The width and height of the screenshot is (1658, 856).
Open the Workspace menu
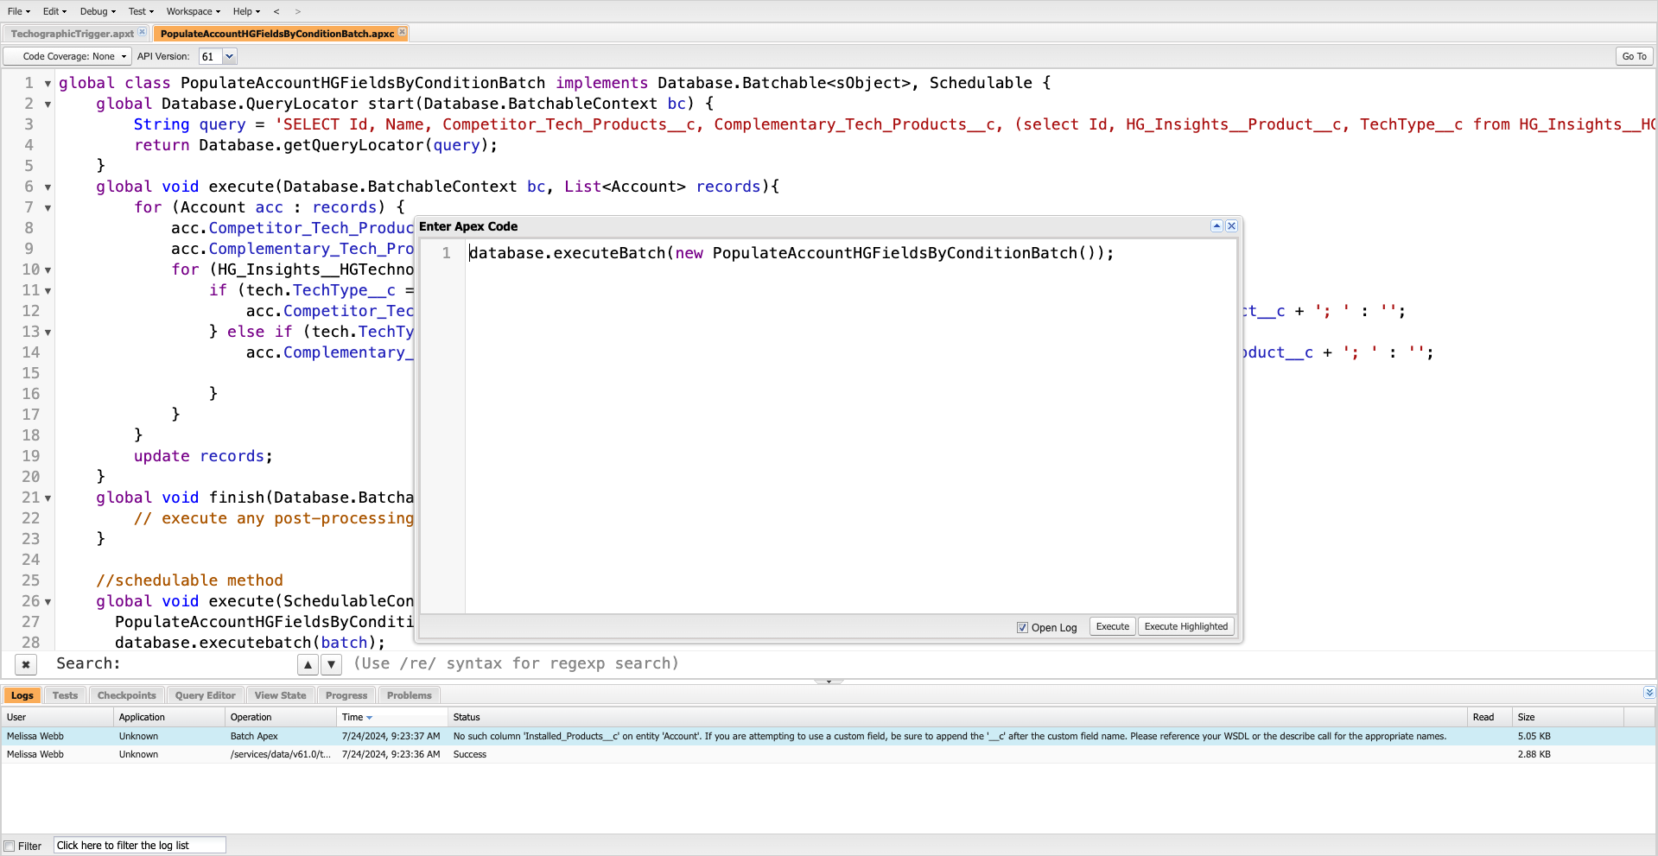(194, 11)
